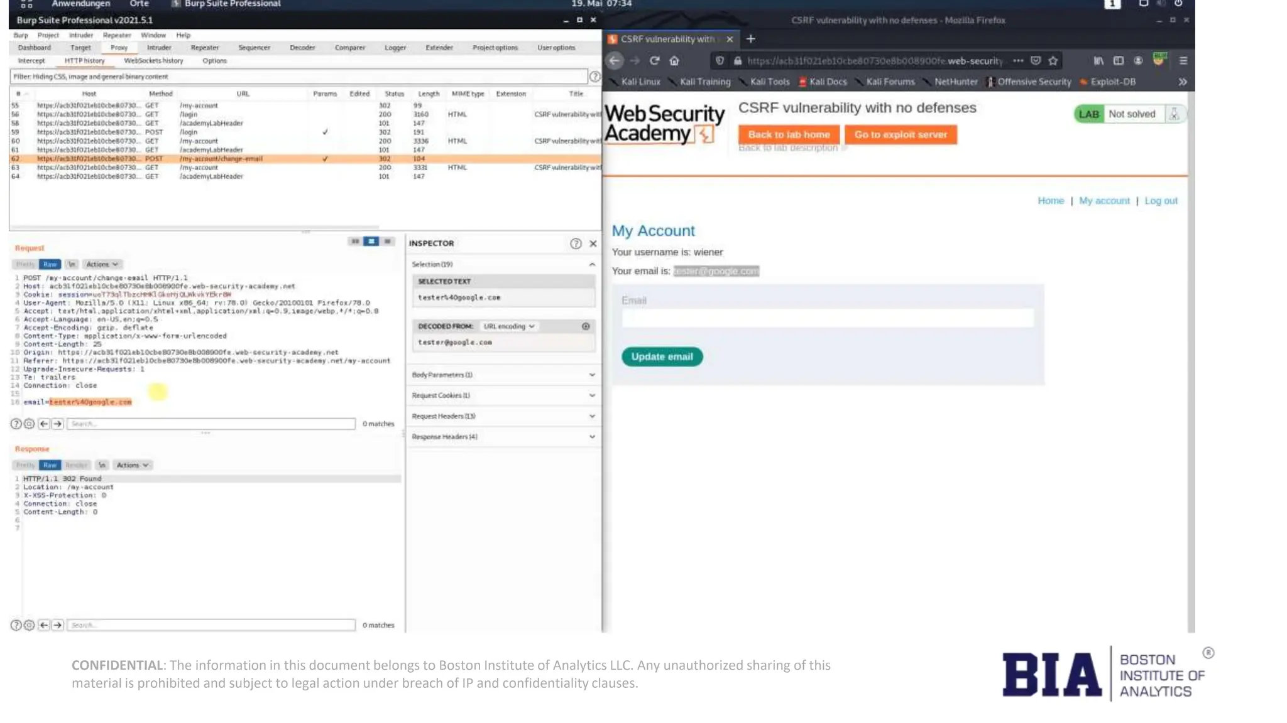Click the Firefox home icon
Image resolution: width=1287 pixels, height=723 pixels.
click(x=674, y=61)
